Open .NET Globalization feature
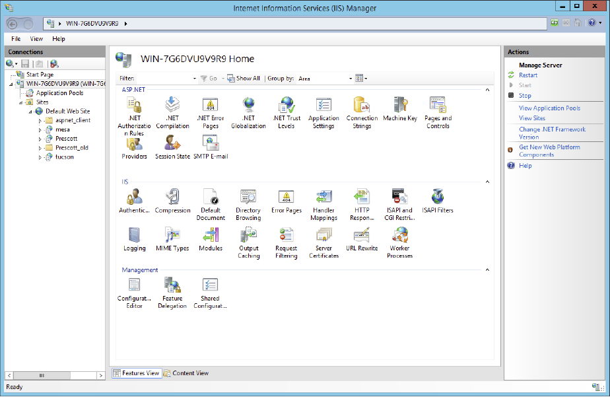 249,113
